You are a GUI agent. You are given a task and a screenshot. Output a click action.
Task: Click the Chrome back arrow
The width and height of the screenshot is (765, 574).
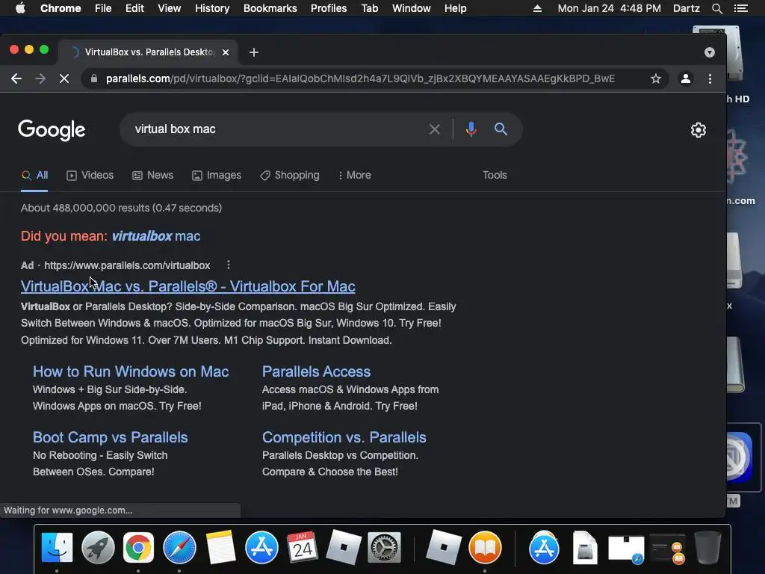click(x=16, y=78)
